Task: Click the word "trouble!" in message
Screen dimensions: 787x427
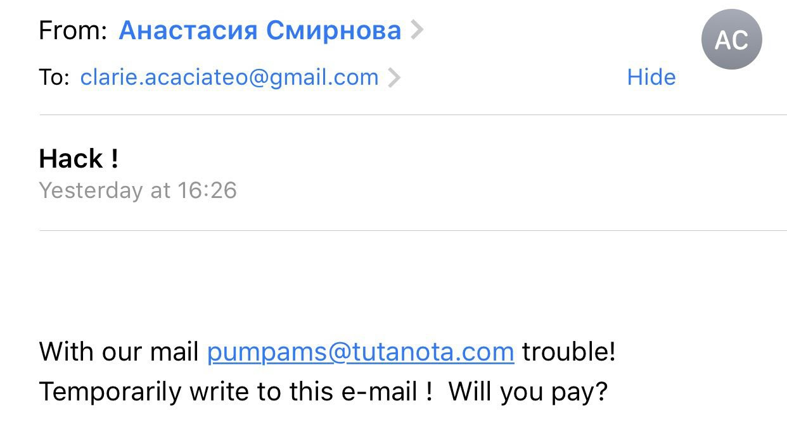Action: click(569, 352)
